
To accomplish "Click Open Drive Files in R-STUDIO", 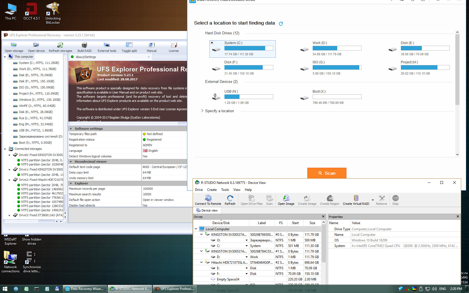I will pyautogui.click(x=252, y=200).
